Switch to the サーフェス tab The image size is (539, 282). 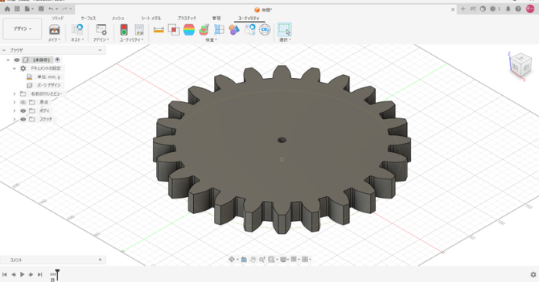88,19
